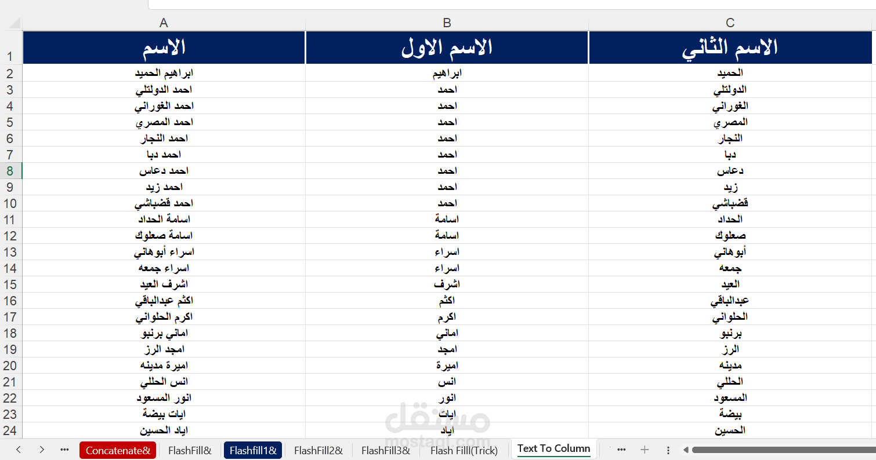Open the FlashFill3& sheet tab

pyautogui.click(x=386, y=450)
